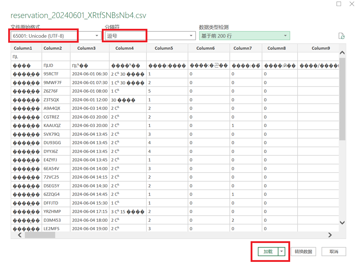Click the vertical scrollbar down arrow
Viewport: 356px width, 264px height.
342,223
